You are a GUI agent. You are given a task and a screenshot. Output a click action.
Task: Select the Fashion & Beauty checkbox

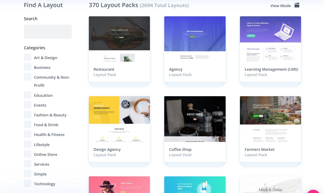(27, 115)
